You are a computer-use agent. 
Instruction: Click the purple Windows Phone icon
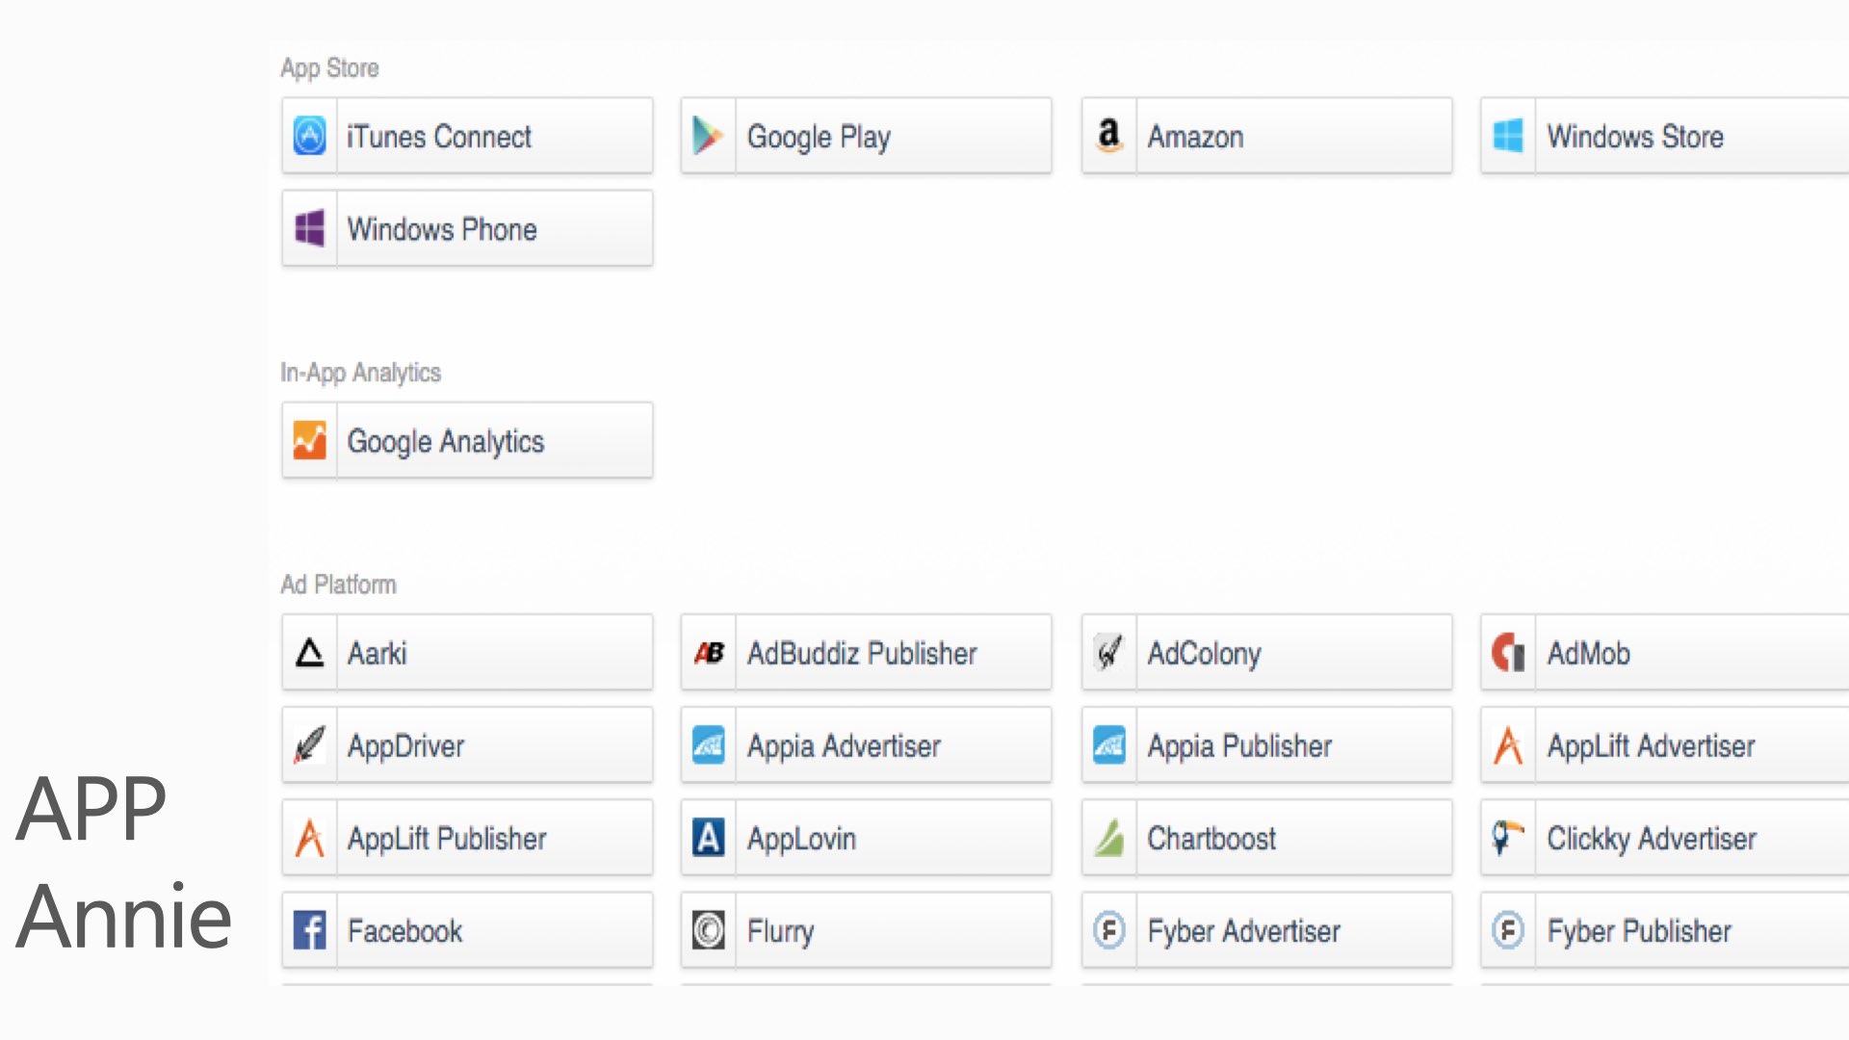pos(309,228)
